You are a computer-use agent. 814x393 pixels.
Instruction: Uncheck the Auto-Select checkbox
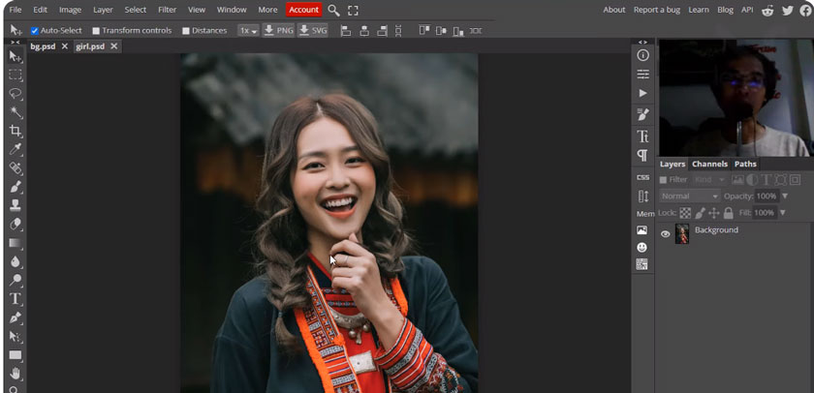pos(34,31)
